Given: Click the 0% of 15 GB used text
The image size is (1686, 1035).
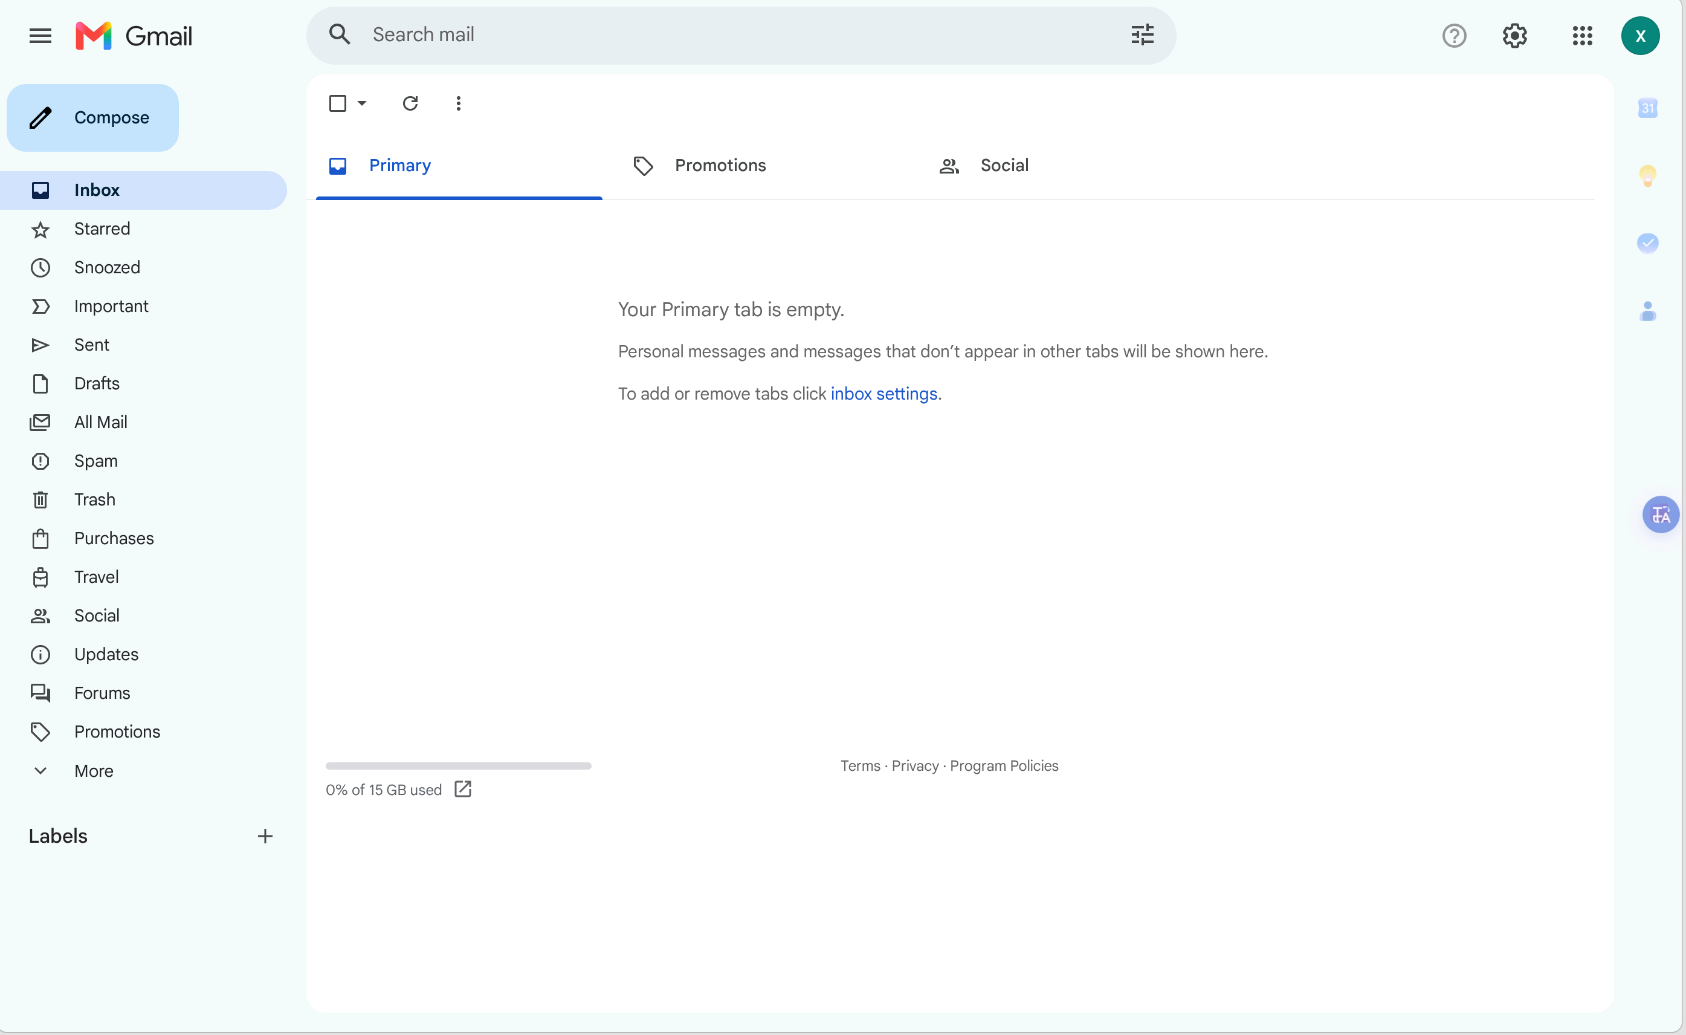Looking at the screenshot, I should coord(384,790).
